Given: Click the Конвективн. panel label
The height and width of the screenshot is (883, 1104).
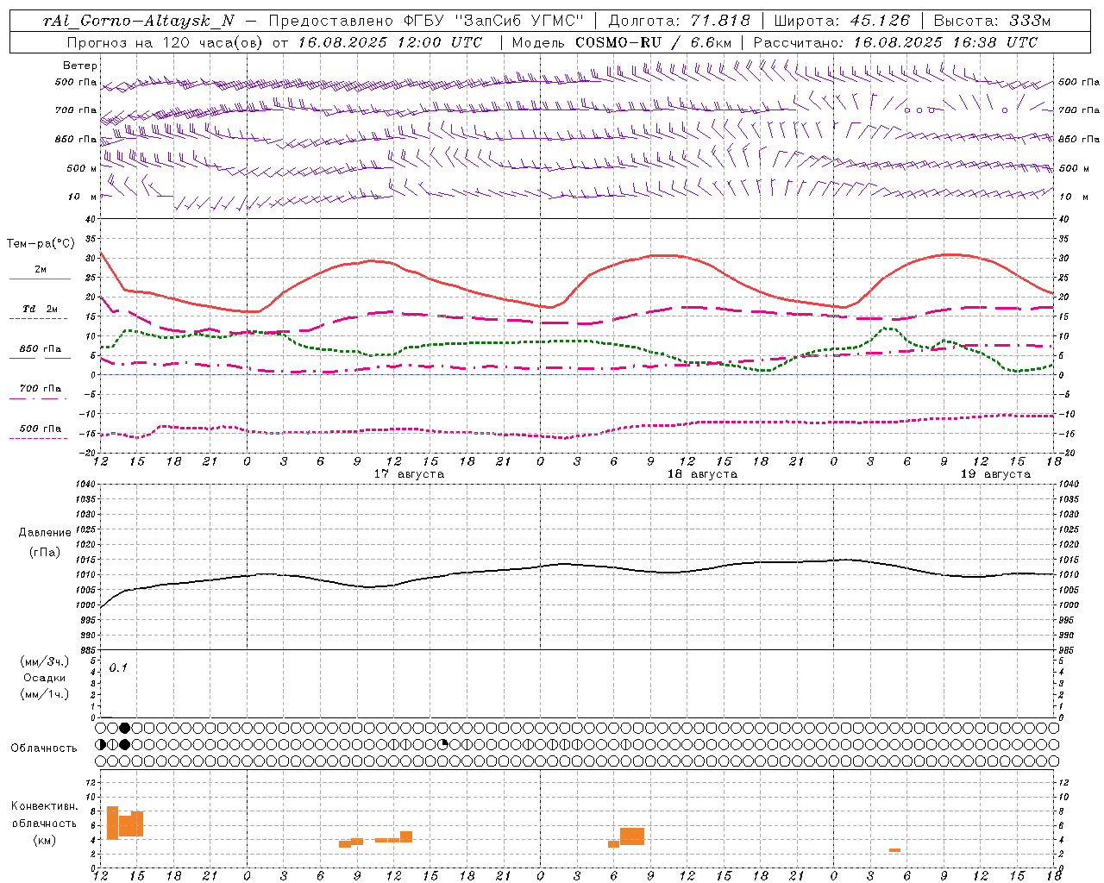Looking at the screenshot, I should point(44,806).
